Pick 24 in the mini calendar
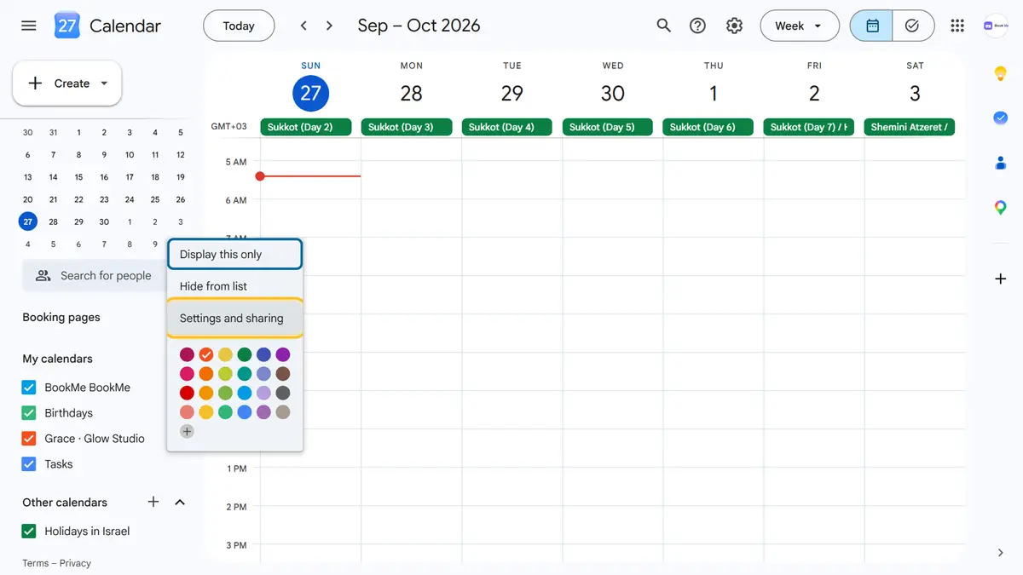Screen dimensions: 1023x575 (x=130, y=199)
